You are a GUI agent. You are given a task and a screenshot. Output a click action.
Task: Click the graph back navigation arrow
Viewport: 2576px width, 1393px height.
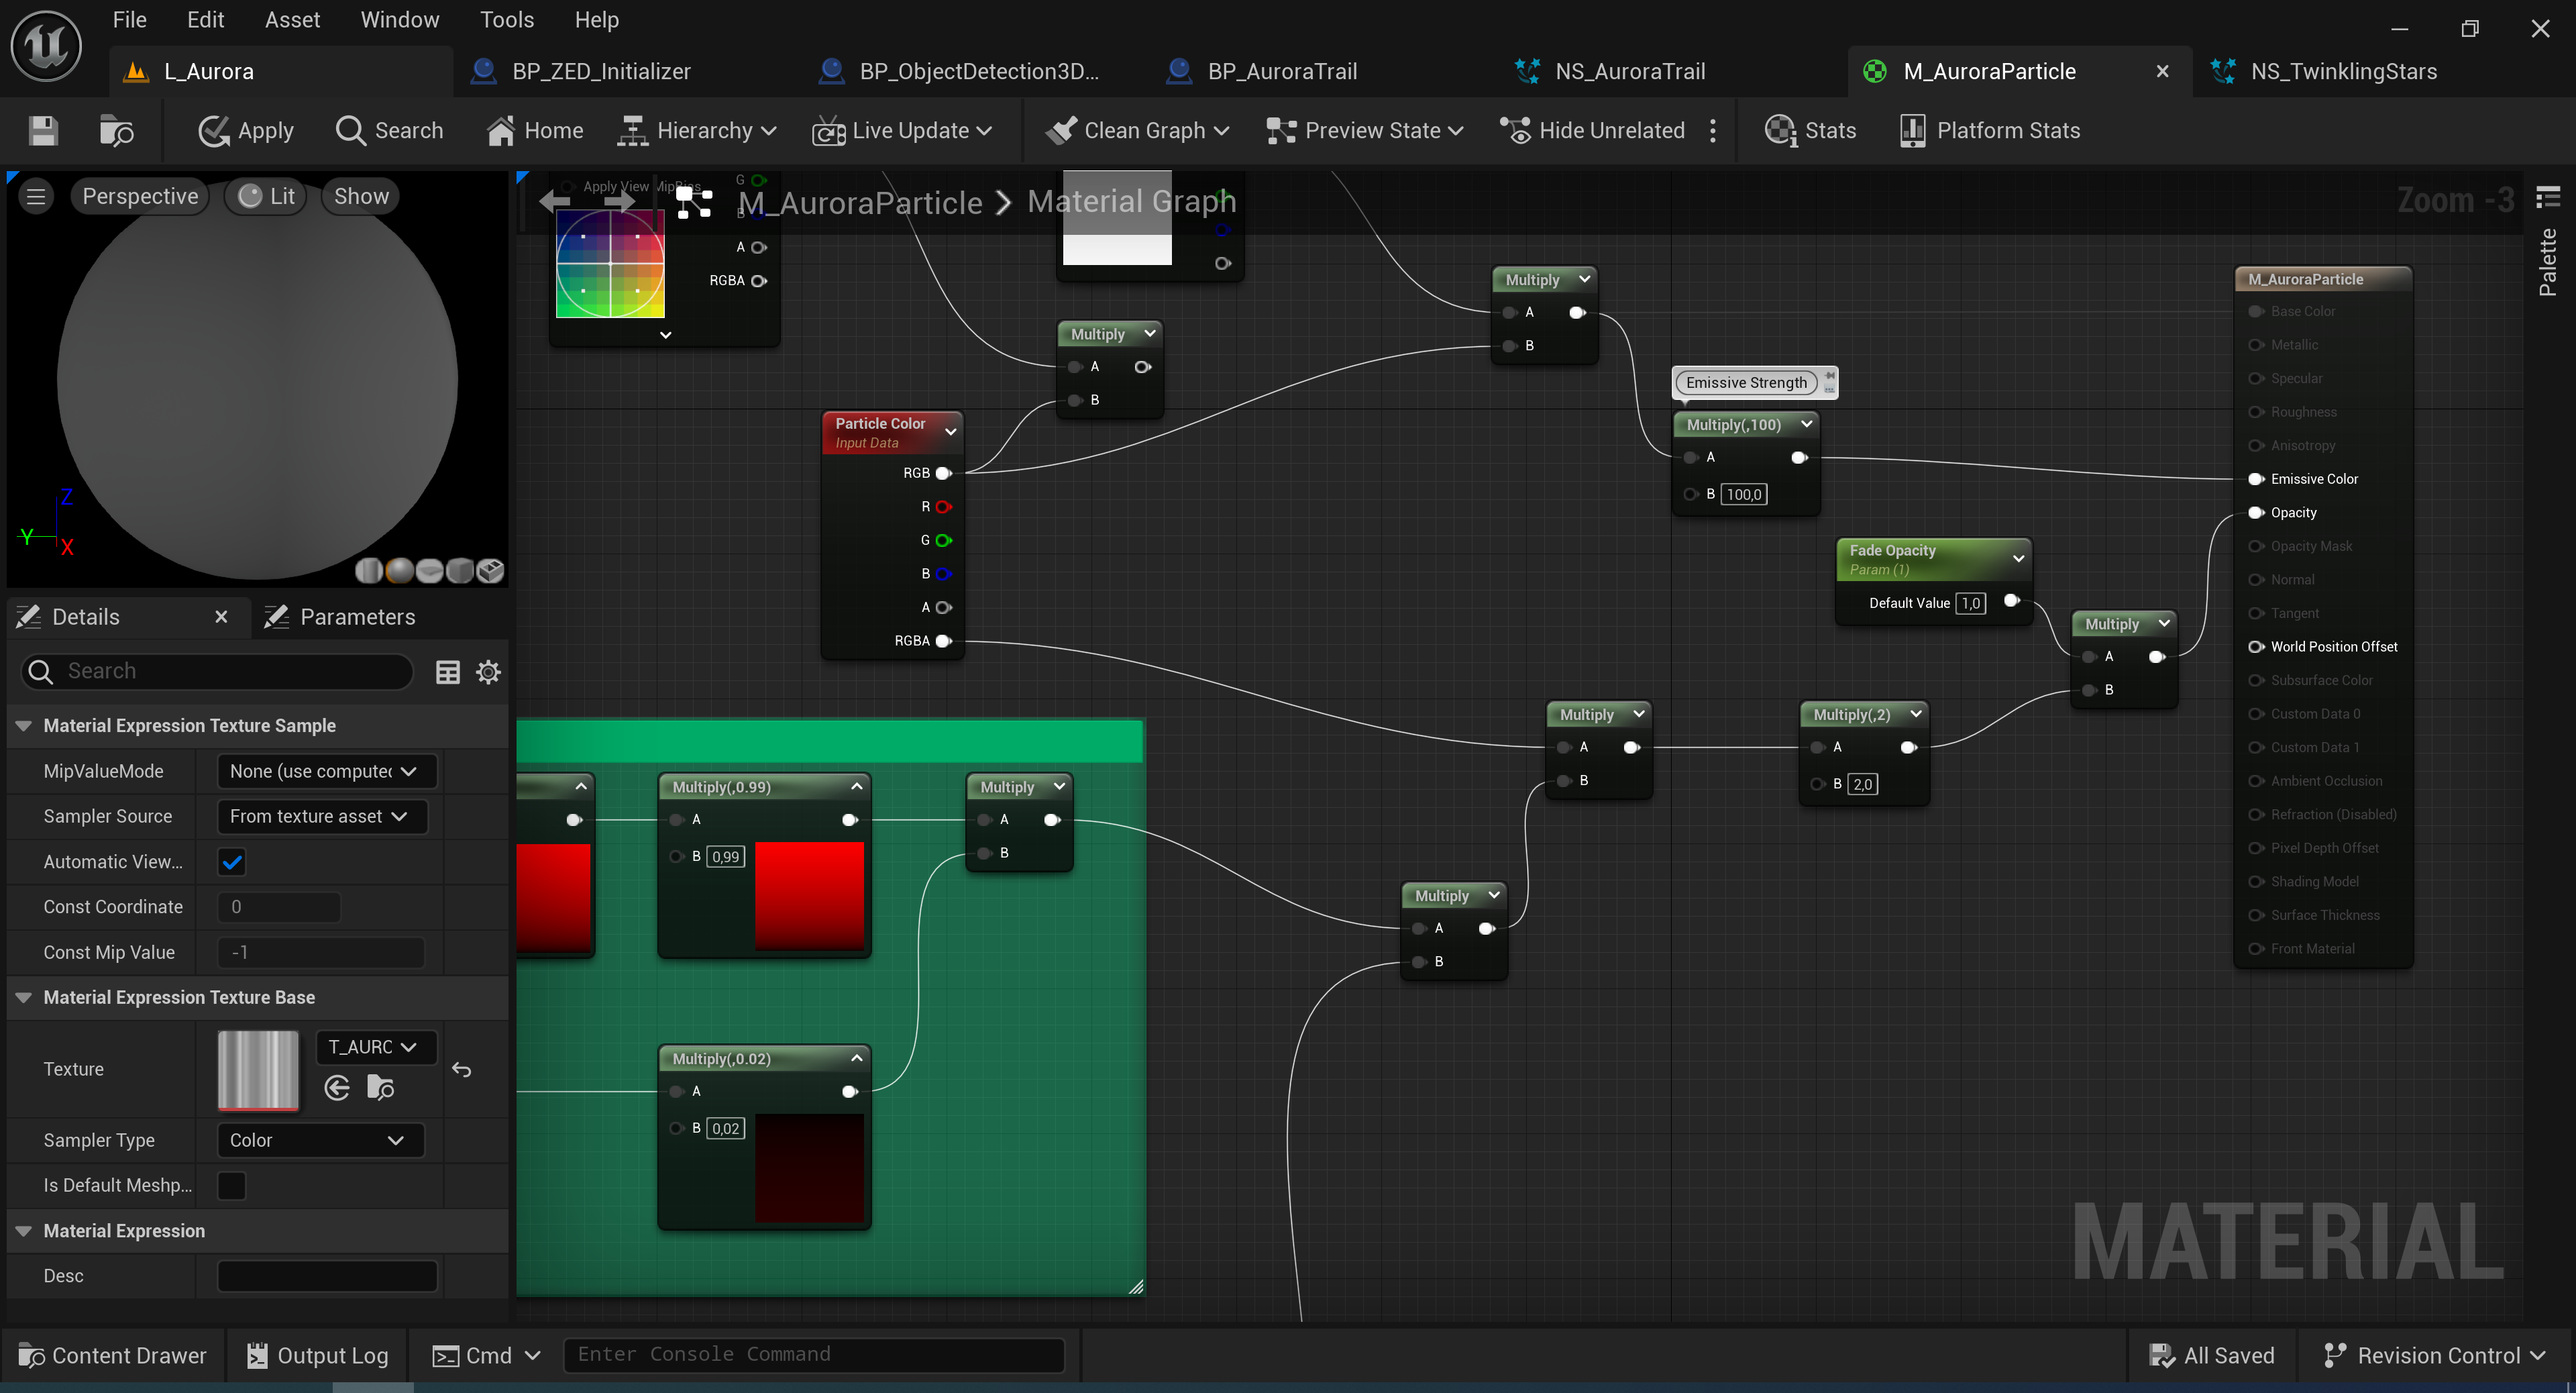(x=555, y=201)
